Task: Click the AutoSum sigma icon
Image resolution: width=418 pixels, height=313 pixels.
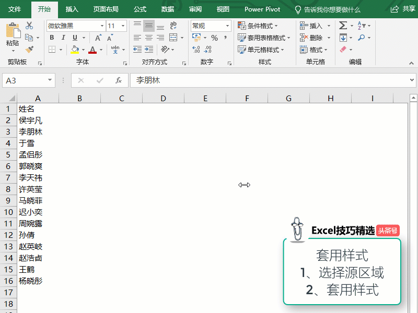Action: 343,26
